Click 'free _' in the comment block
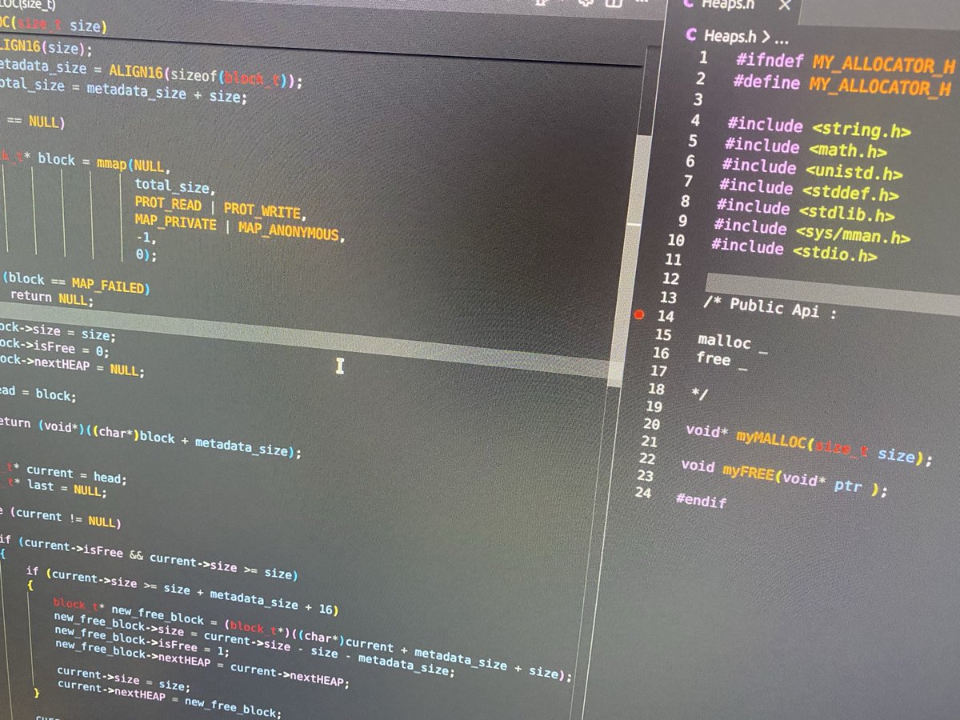Screen dimensions: 960x720 [x=722, y=362]
